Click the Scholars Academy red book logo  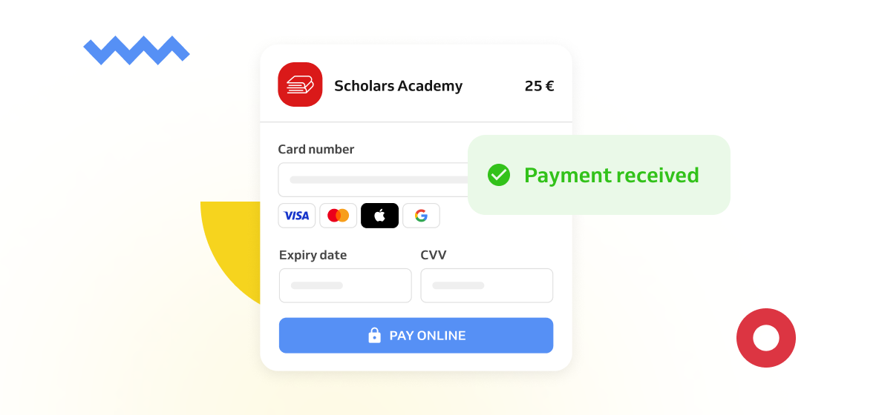pos(300,84)
